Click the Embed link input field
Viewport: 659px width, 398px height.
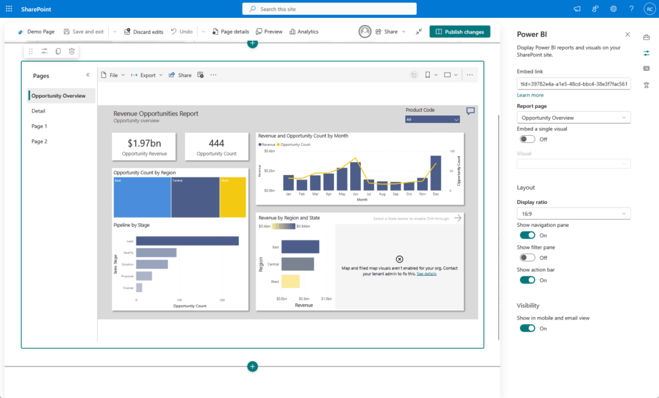[573, 84]
